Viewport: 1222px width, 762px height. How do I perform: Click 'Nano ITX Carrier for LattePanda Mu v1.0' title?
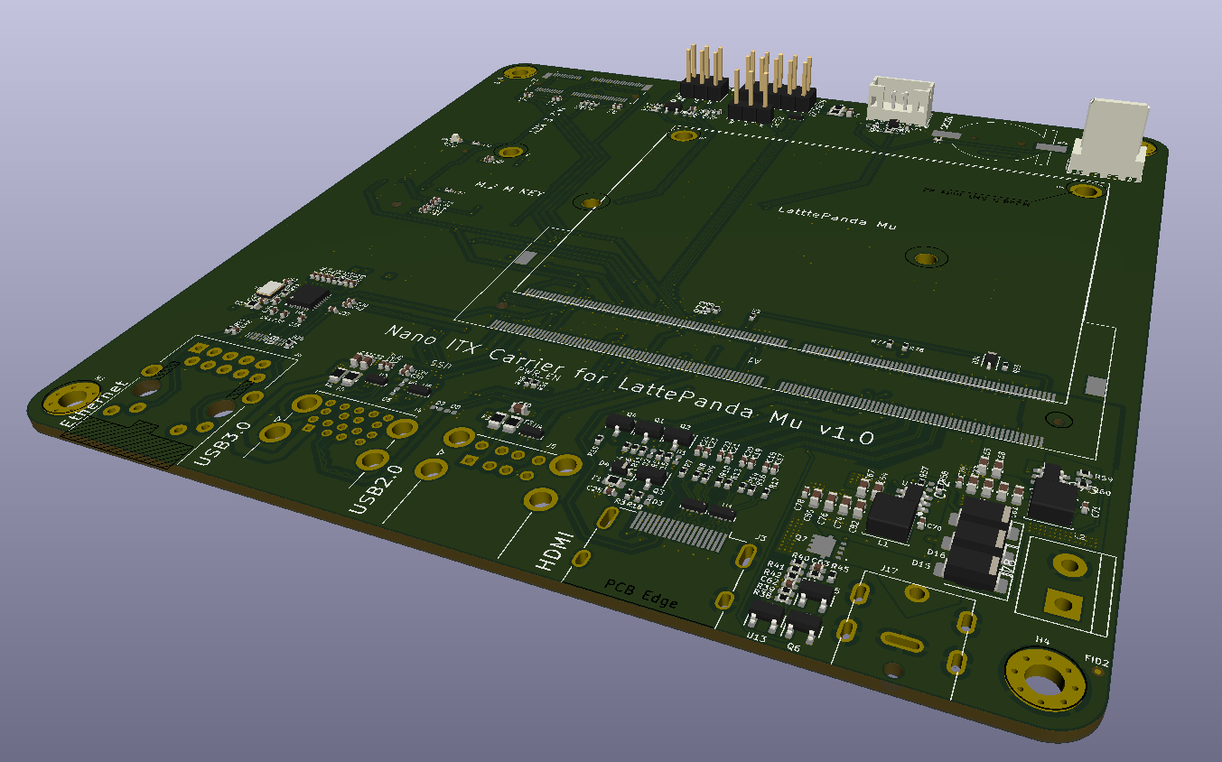(629, 385)
